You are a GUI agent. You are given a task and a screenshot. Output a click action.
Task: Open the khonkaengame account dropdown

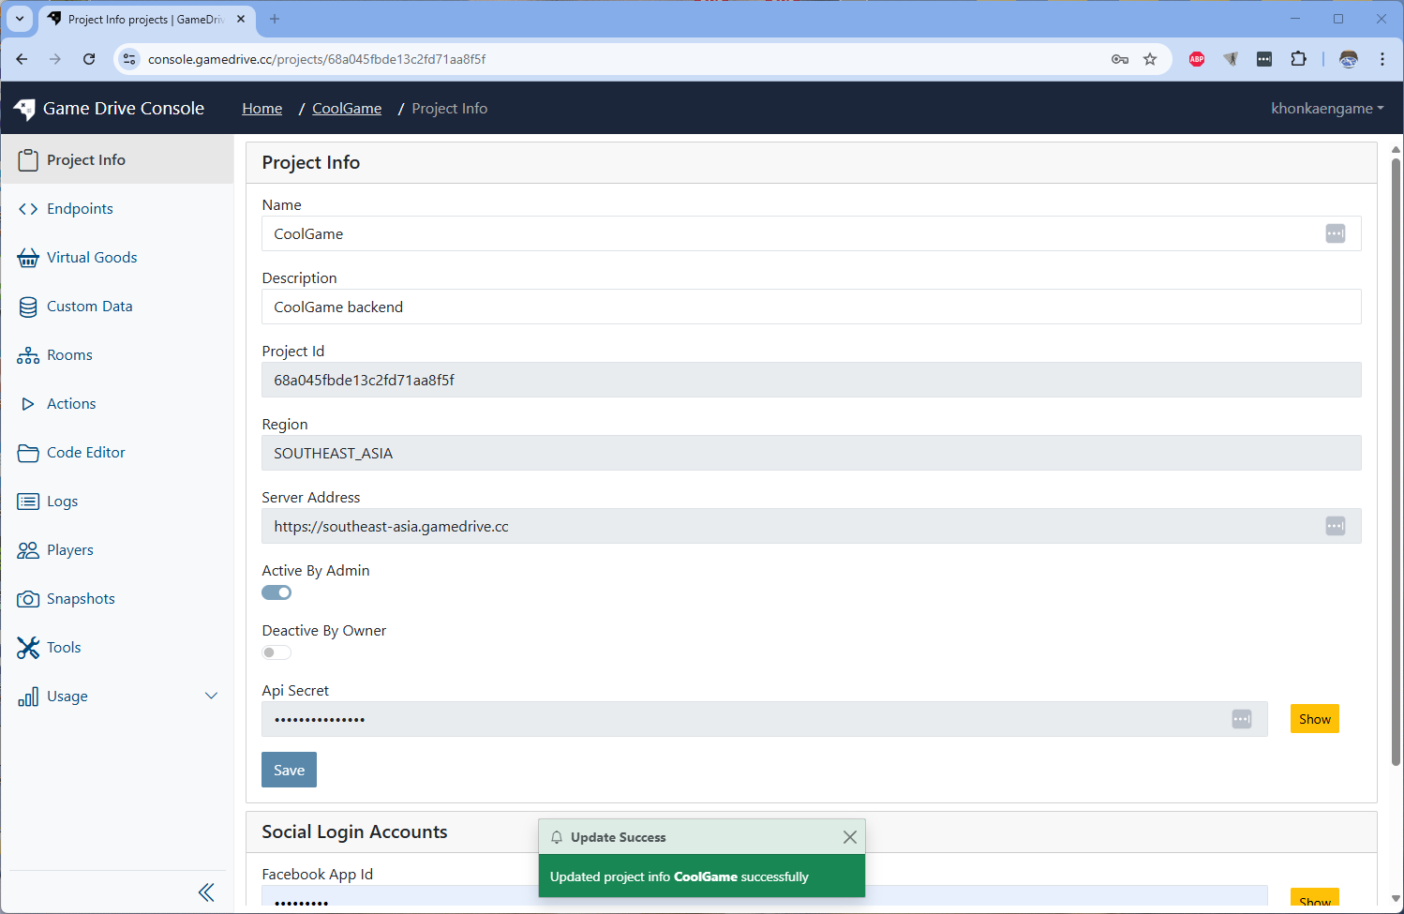point(1327,108)
